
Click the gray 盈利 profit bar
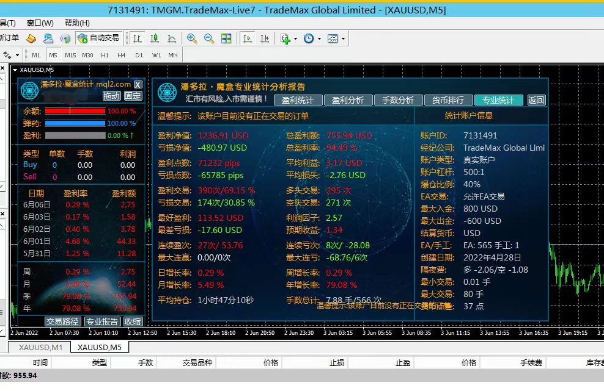pos(75,135)
